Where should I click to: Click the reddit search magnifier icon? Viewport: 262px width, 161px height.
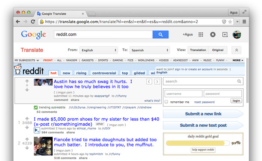coord(239,81)
